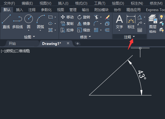
Task: Click the 俯视 view control label
Action: coord(10,51)
